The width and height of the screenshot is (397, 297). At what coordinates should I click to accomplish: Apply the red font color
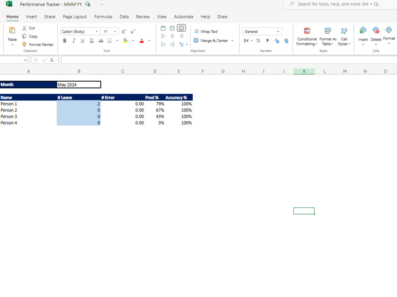[142, 40]
